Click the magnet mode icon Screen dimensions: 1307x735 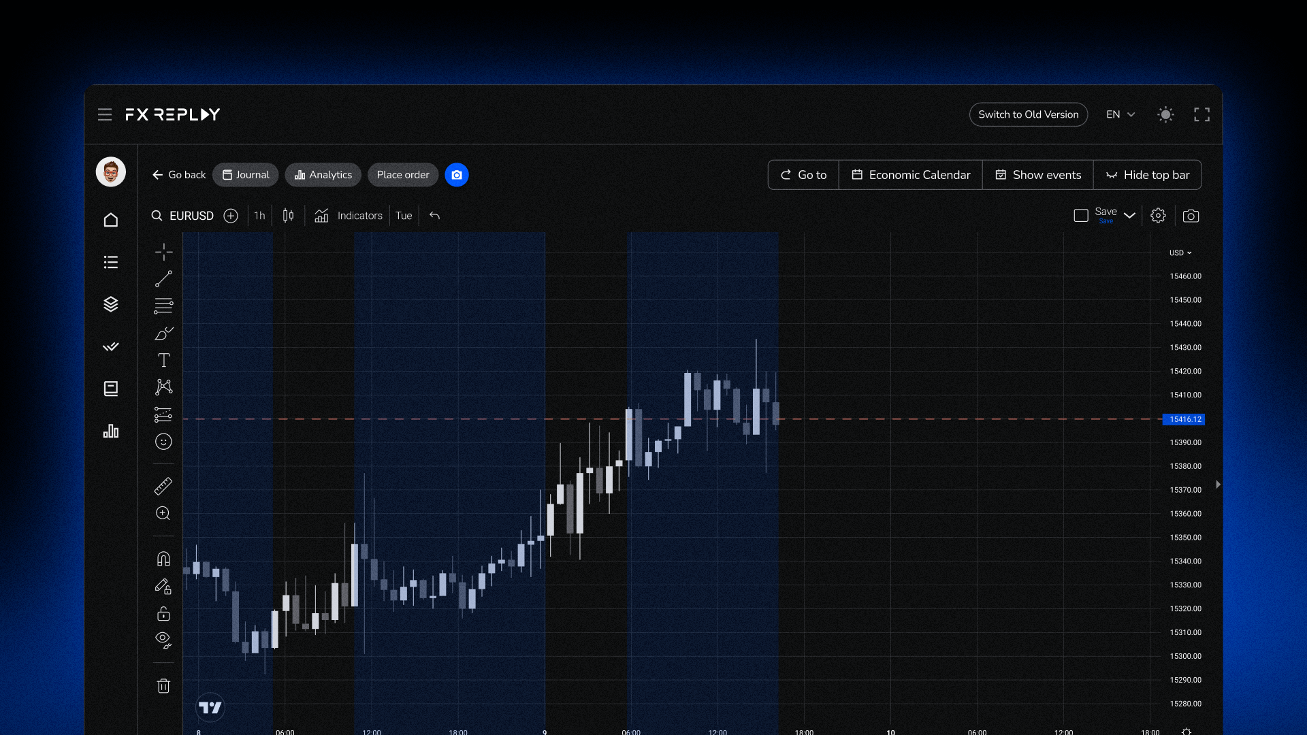click(163, 559)
